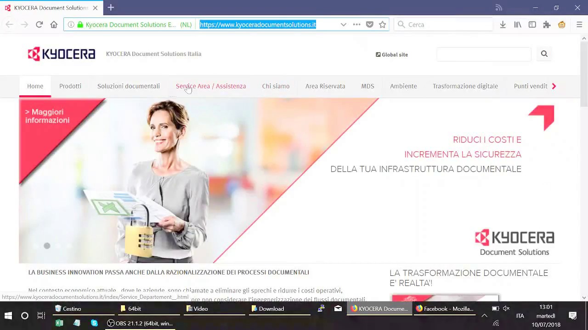588x330 pixels.
Task: Go to the Firefox home page icon
Action: [54, 25]
